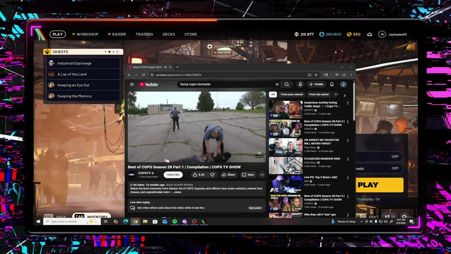
Task: Click the YouTube magnifier search button
Action: [287, 84]
